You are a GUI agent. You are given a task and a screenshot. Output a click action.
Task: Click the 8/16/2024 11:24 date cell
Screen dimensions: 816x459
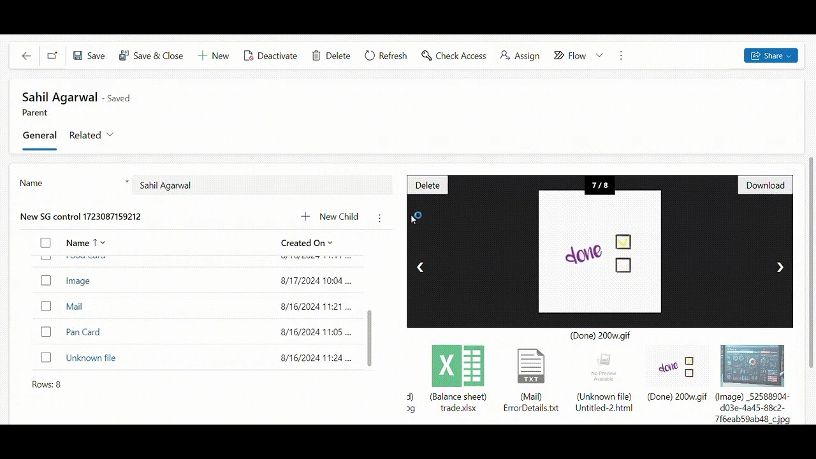pyautogui.click(x=316, y=358)
